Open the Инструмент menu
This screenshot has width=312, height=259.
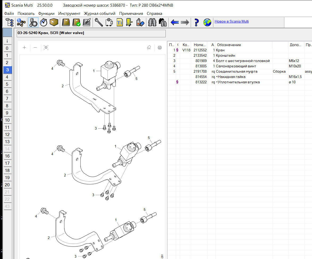click(69, 14)
